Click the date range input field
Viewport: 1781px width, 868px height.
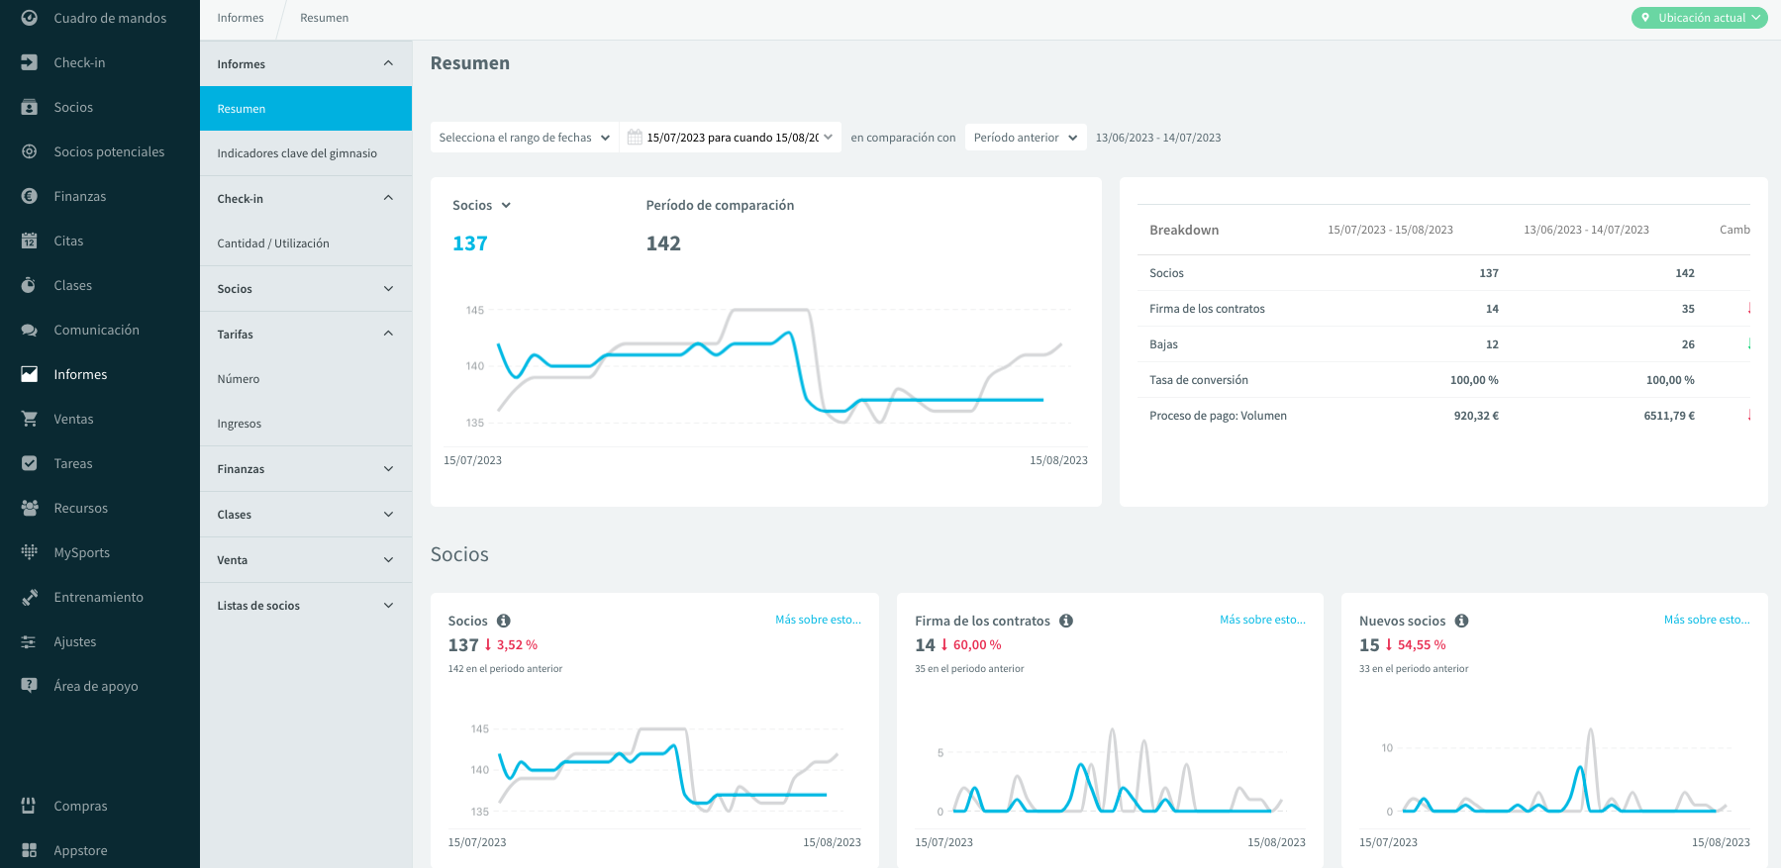coord(731,138)
